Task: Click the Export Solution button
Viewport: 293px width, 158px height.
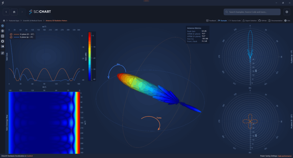Action: (250, 21)
